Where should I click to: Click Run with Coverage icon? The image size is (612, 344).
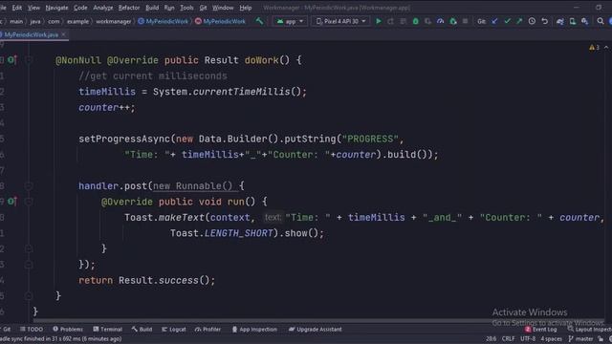pyautogui.click(x=427, y=21)
